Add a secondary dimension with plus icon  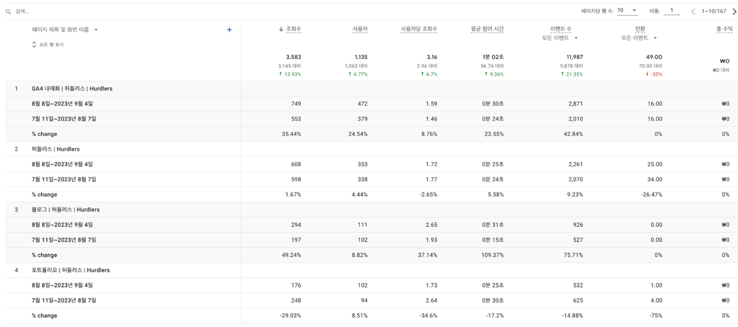click(x=229, y=30)
